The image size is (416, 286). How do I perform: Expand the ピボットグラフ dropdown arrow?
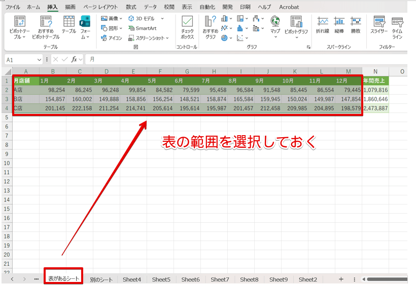(x=297, y=37)
